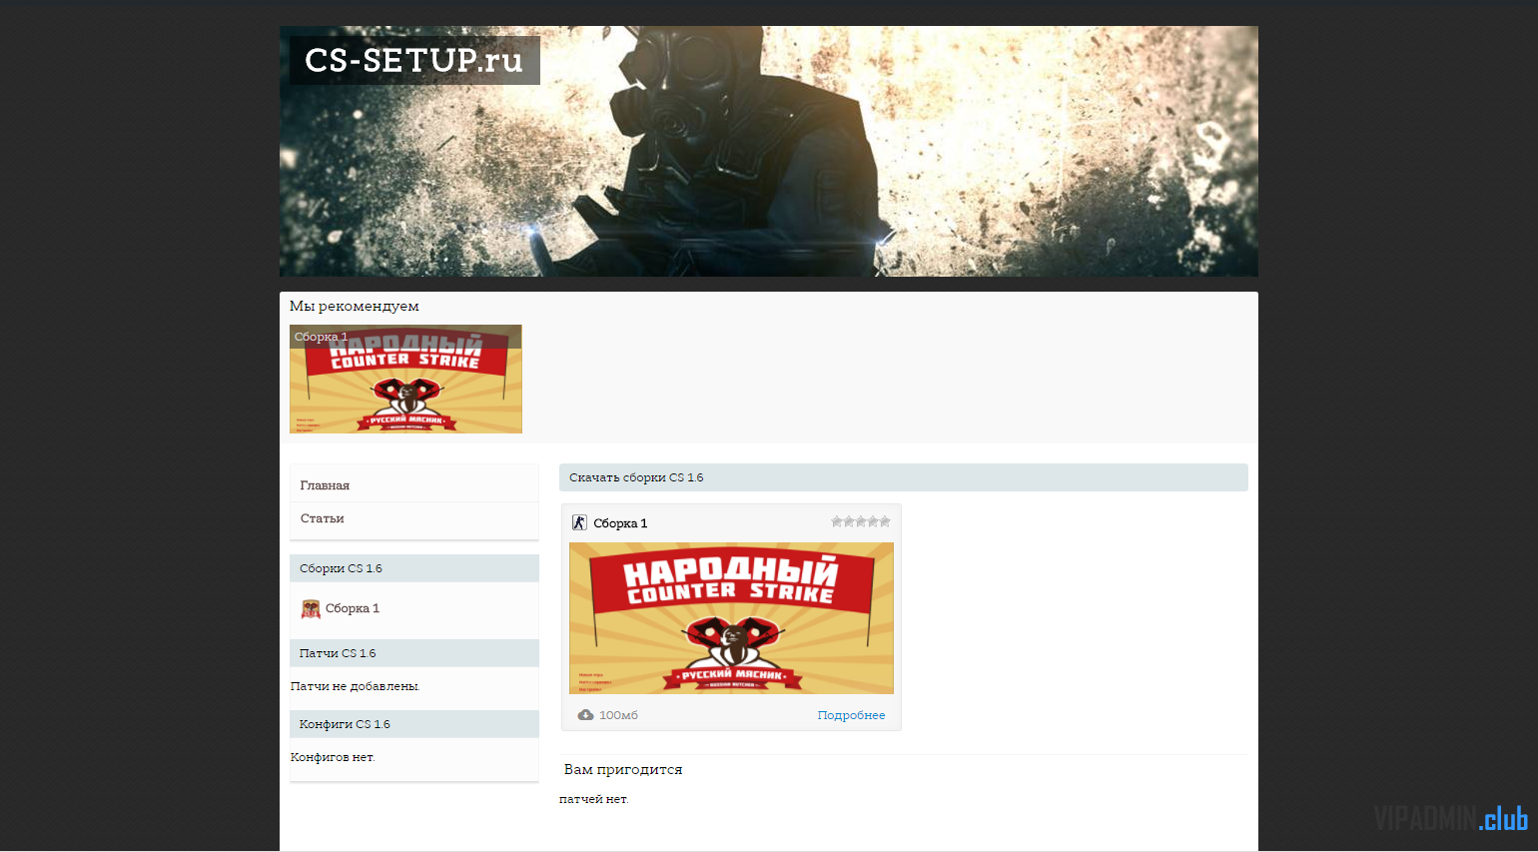Viewport: 1538px width, 852px height.
Task: Go to Главная in the sidebar menu
Action: [325, 485]
